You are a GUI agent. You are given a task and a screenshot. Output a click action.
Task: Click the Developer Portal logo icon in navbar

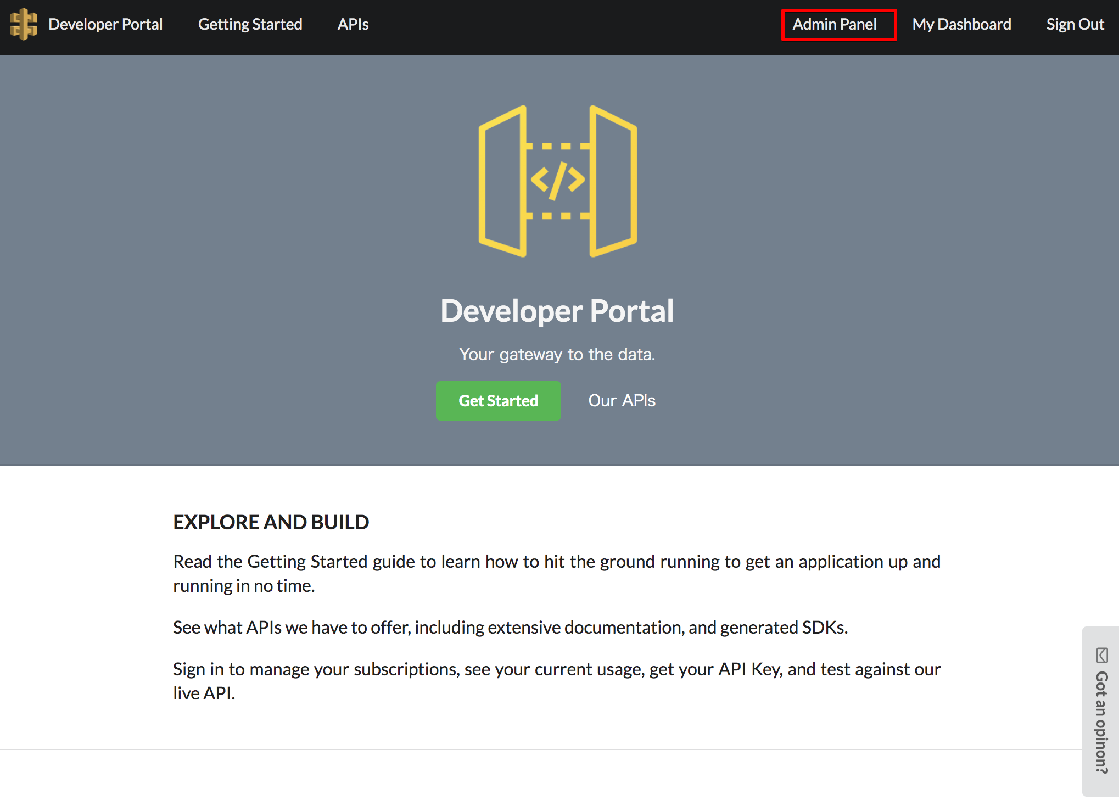[x=24, y=24]
